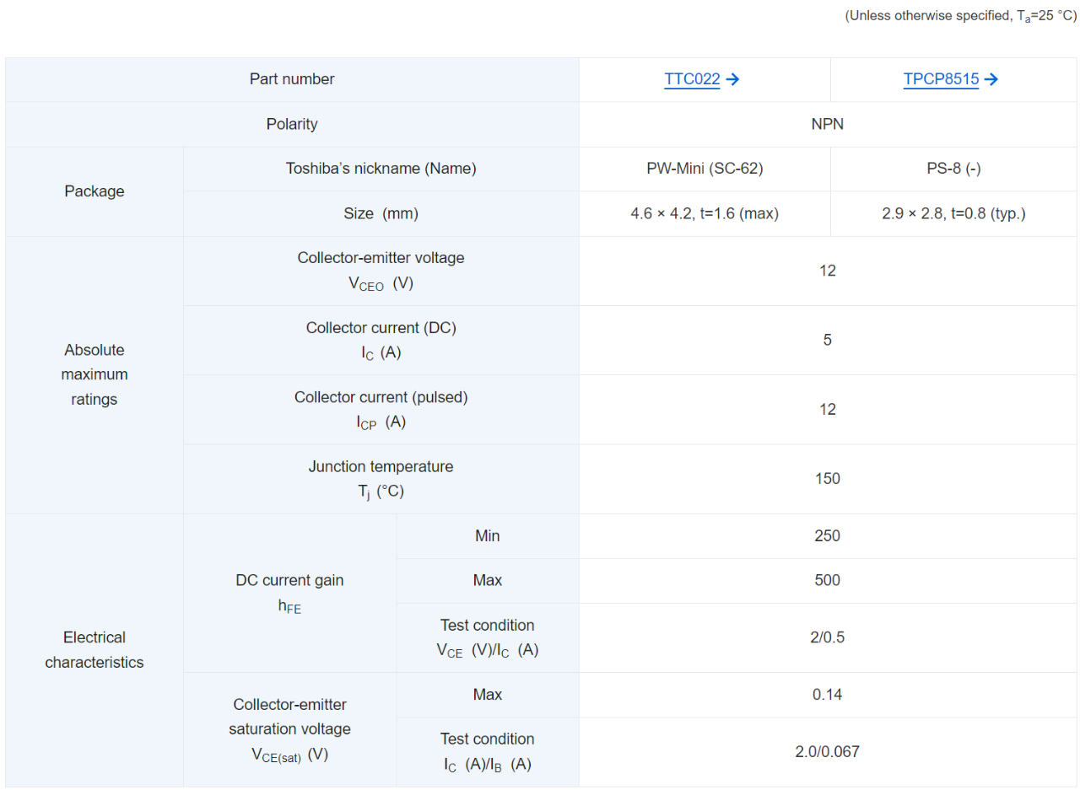Open the TPCP8515 part number link
Image resolution: width=1080 pixels, height=790 pixels.
coord(941,80)
